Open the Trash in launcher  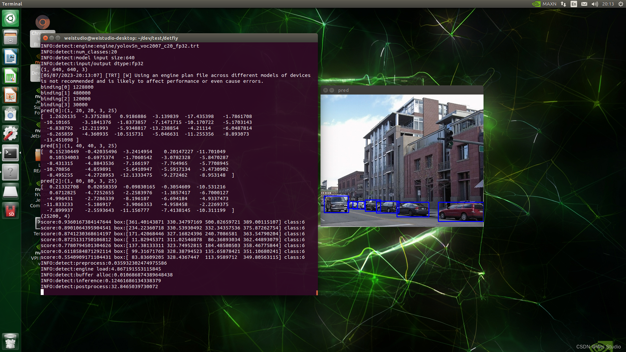pos(10,341)
